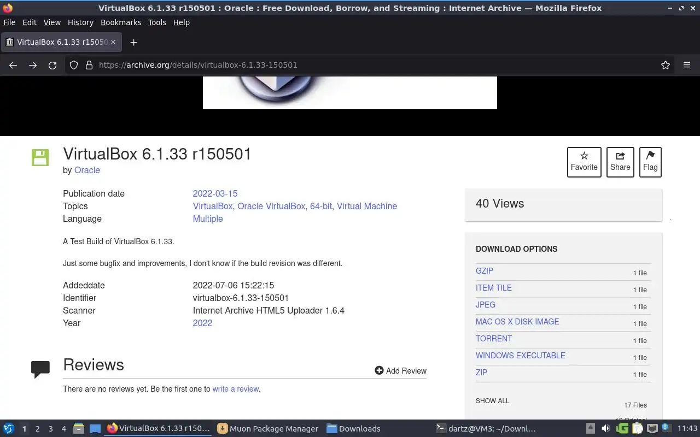Download the MAC OS X DISK IMAGE
The width and height of the screenshot is (700, 437).
coord(517,321)
